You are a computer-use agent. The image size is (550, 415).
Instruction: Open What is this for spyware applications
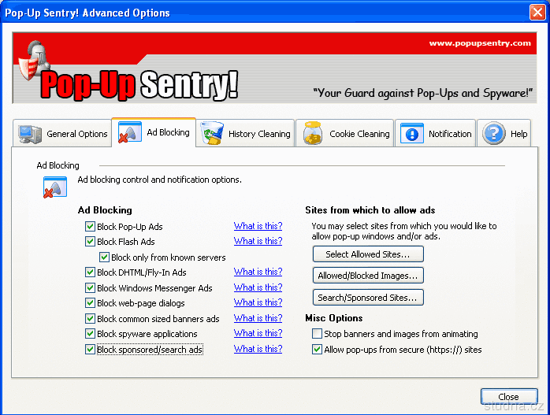click(258, 333)
